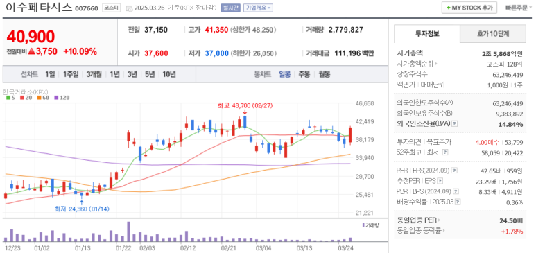Click the green 5-day moving average swatch
The height and width of the screenshot is (253, 536).
tap(8, 98)
